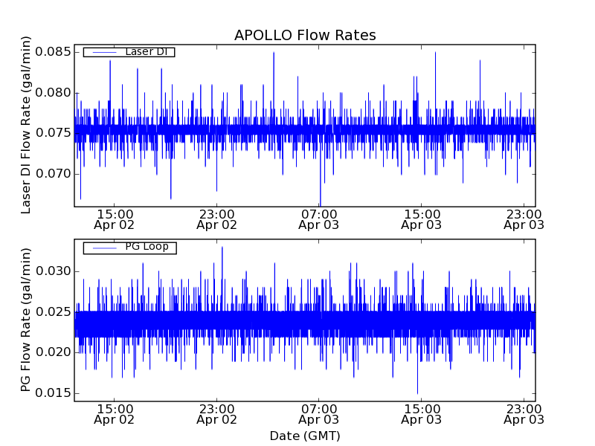Select the 0.020 y-axis tick label
The width and height of the screenshot is (595, 446).
pyautogui.click(x=53, y=352)
